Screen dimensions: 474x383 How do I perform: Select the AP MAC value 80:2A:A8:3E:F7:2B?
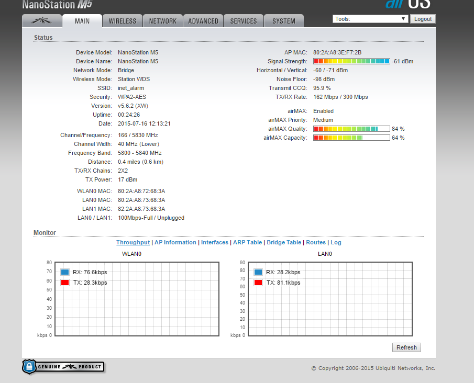coord(337,52)
